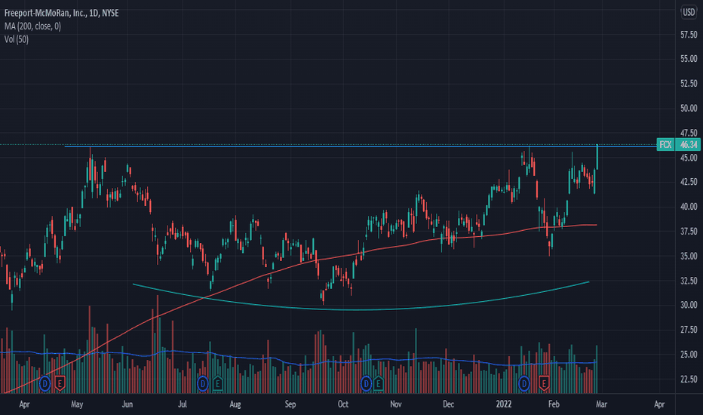Screen dimensions: 703x415
Task: Open the April 2021 dividend D marker
Action: pyautogui.click(x=45, y=383)
